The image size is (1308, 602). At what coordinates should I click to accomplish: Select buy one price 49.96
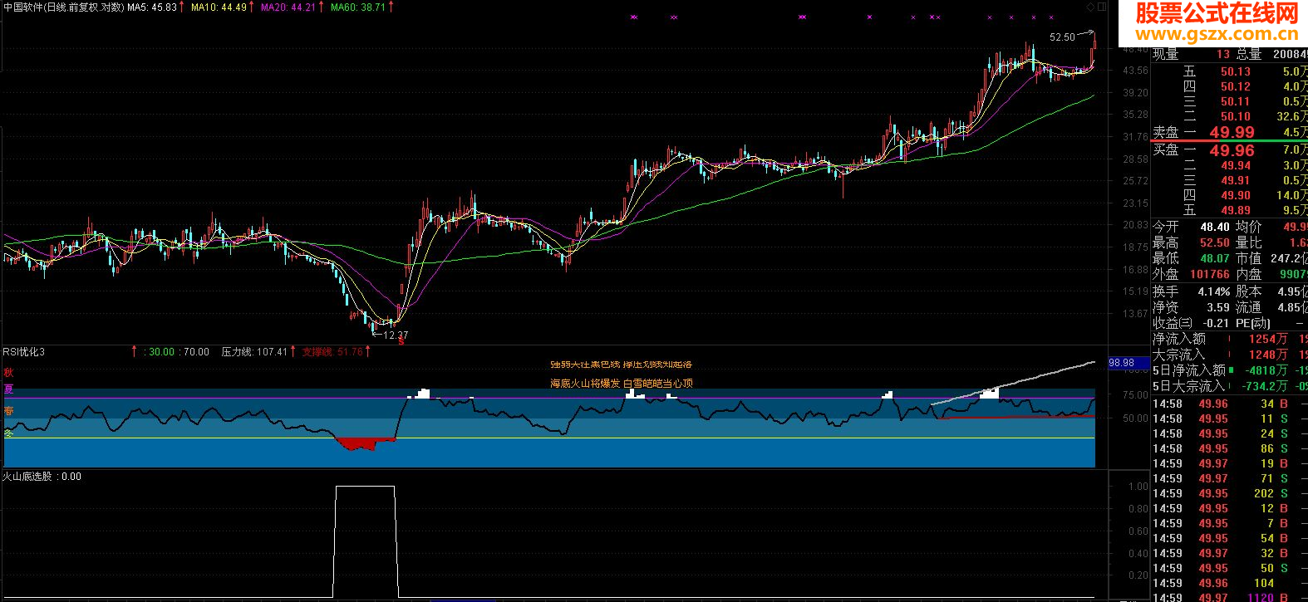(x=1232, y=150)
